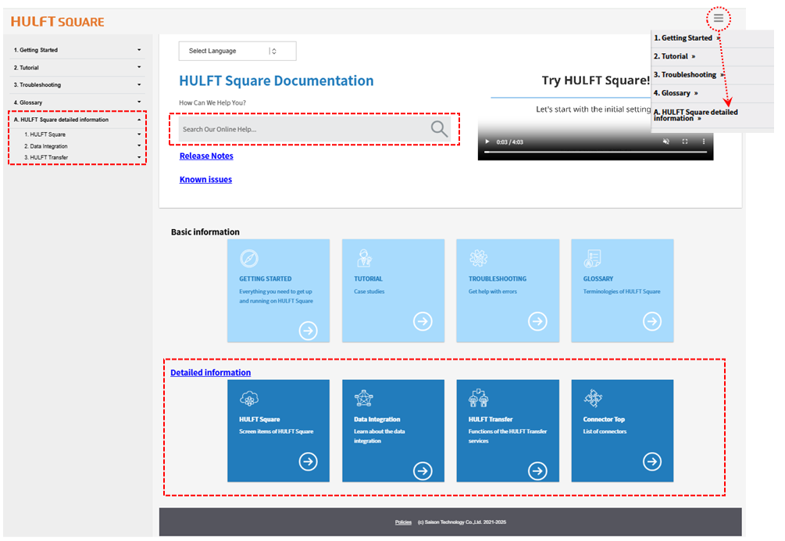Click Screen items of HULFT Square text
Screen dimensions: 785x541
pyautogui.click(x=277, y=432)
